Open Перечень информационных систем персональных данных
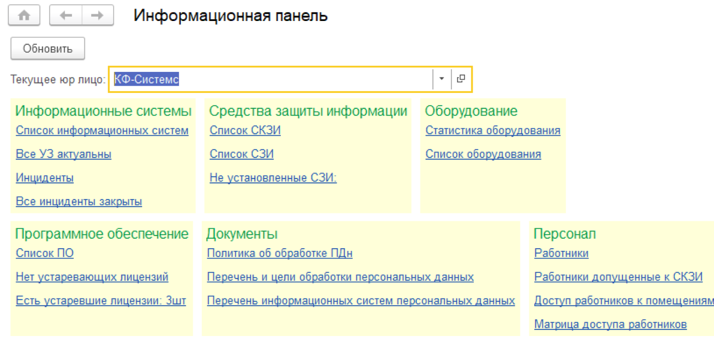Viewport: 714px width, 357px height. pyautogui.click(x=361, y=300)
